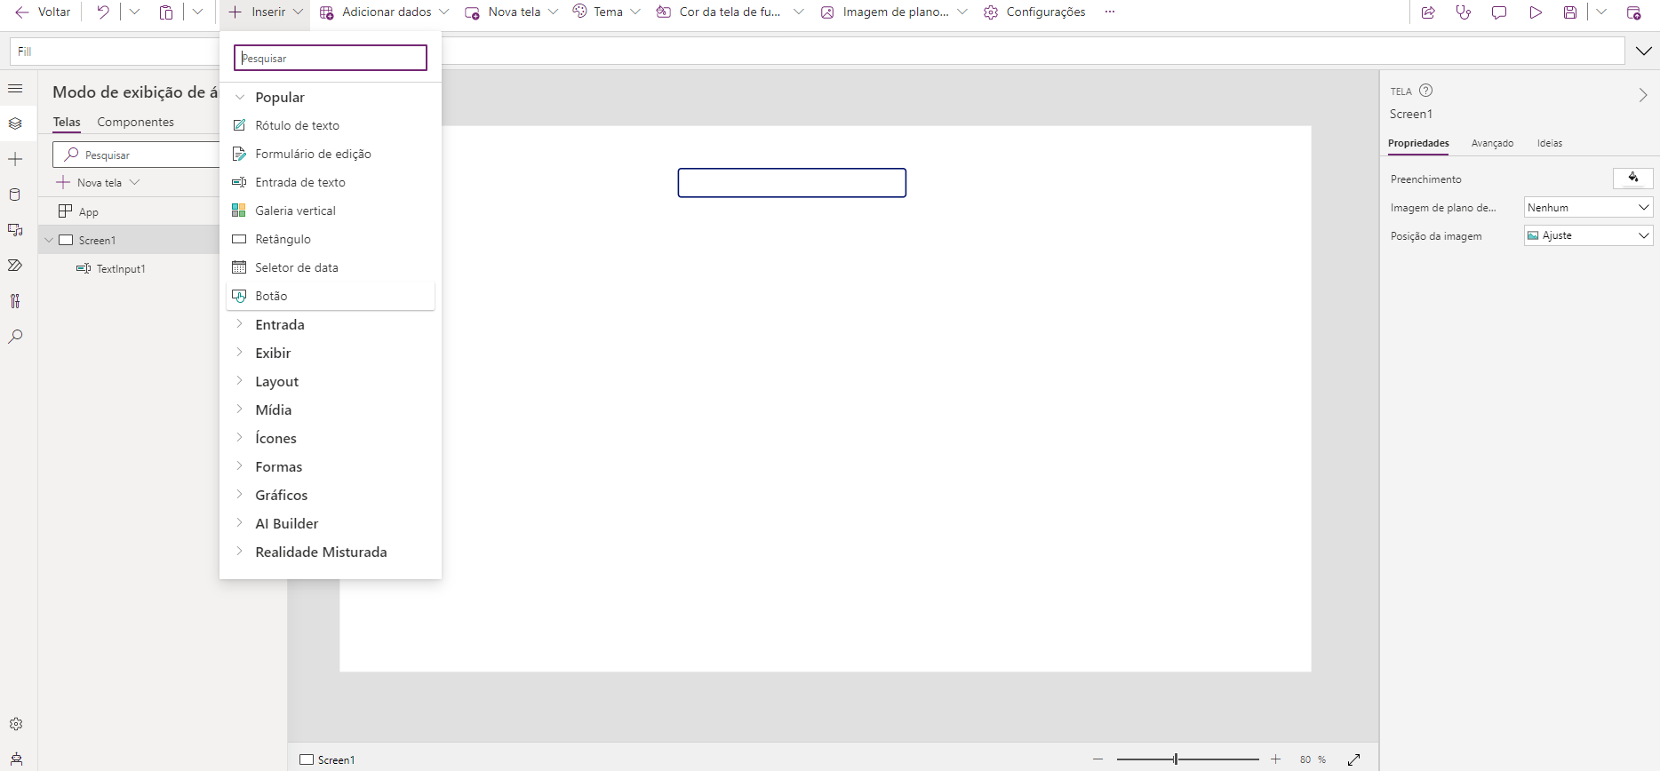This screenshot has height=771, width=1660.
Task: Click the paste clipboard icon
Action: 166,12
